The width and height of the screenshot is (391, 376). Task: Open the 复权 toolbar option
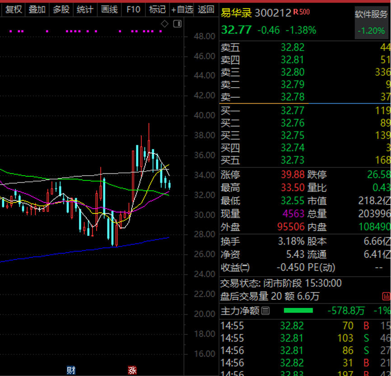pos(14,10)
